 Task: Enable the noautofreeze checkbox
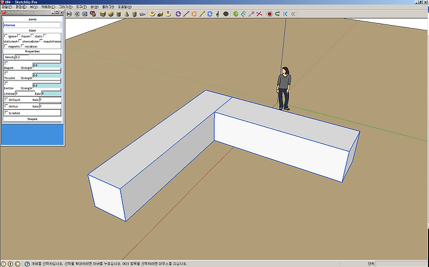(41, 41)
